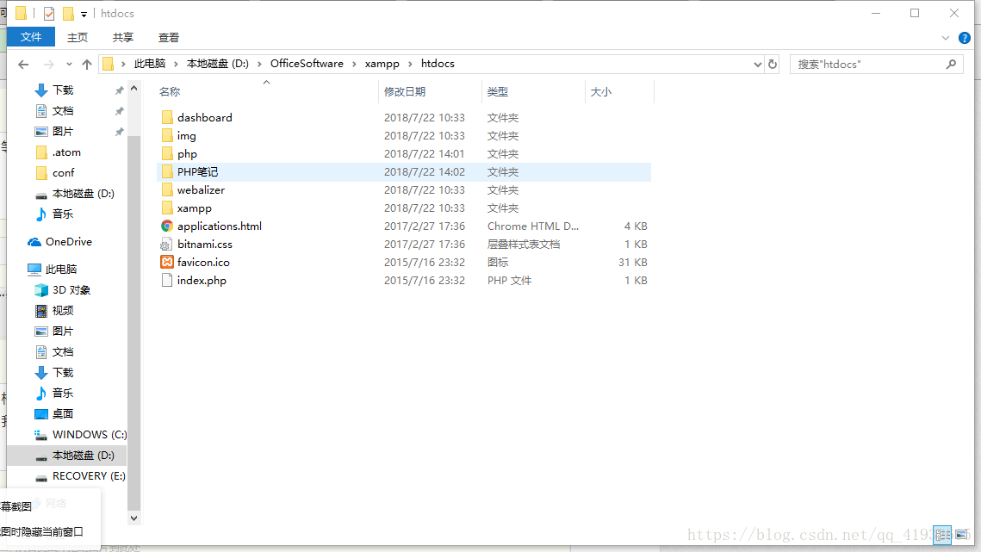981x552 pixels.
Task: Click the properties checkmark quick access icon
Action: (x=49, y=13)
